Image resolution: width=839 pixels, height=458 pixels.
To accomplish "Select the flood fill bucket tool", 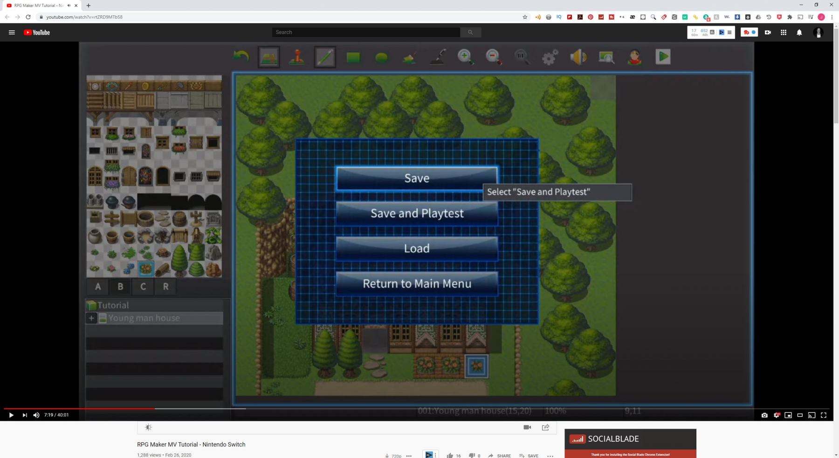I will (409, 57).
